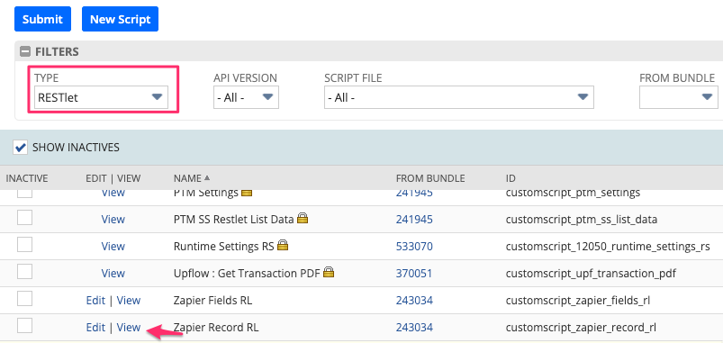Open bundle 241945 for PTM Settings
The width and height of the screenshot is (723, 343).
coord(414,193)
